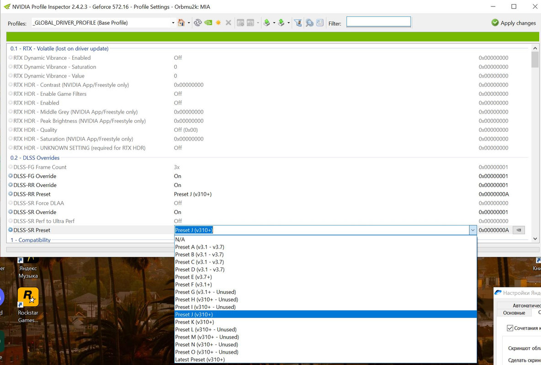541x365 pixels.
Task: Click the reset value icon beside 0x0000000A in DLSS-SR Preset row
Action: [x=519, y=230]
